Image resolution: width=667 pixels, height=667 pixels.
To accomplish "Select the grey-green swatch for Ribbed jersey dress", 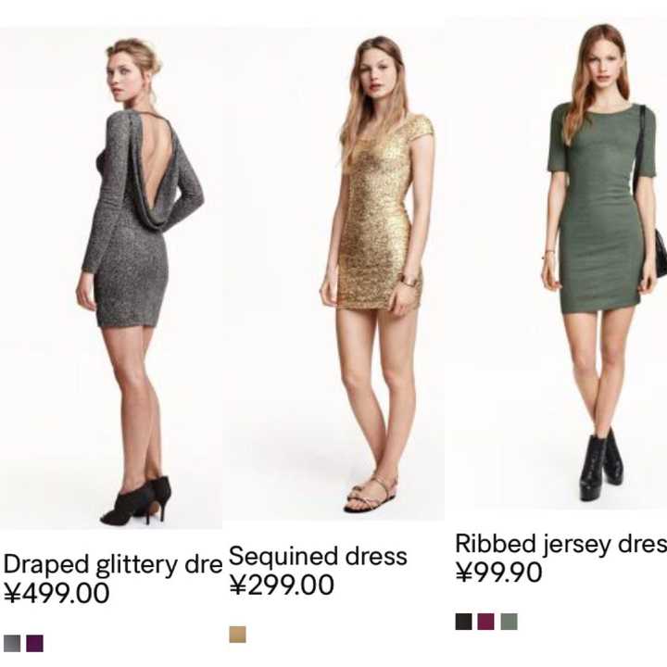I will pyautogui.click(x=509, y=622).
